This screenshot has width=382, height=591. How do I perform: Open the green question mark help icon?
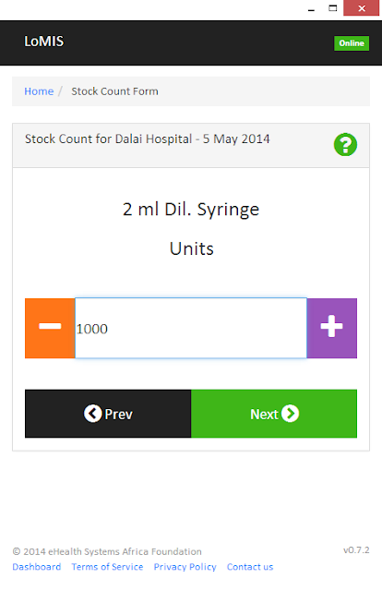345,144
